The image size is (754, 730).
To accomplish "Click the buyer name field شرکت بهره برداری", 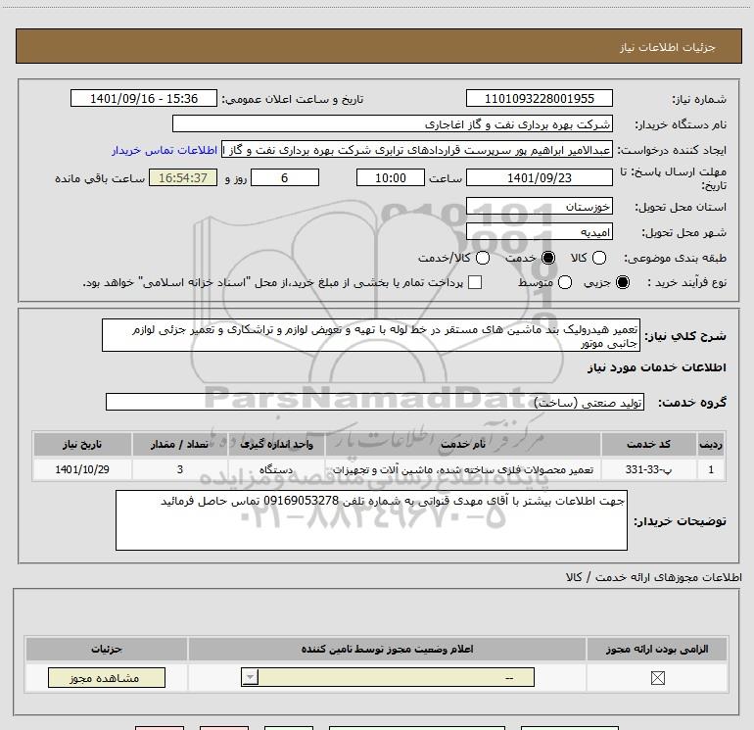I will click(393, 124).
